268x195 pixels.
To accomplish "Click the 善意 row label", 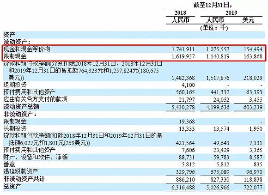I will pyautogui.click(x=9, y=164).
